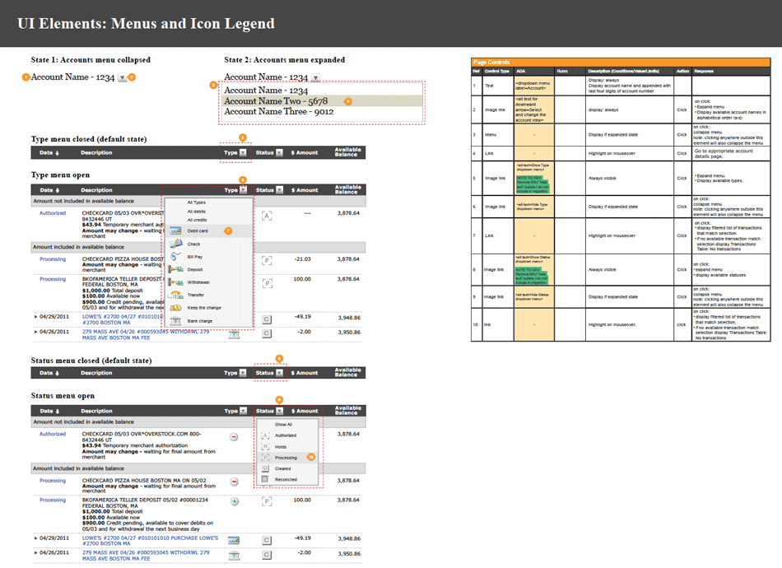This screenshot has height=568, width=782.
Task: Select Show All in the Status menu
Action: tap(283, 425)
